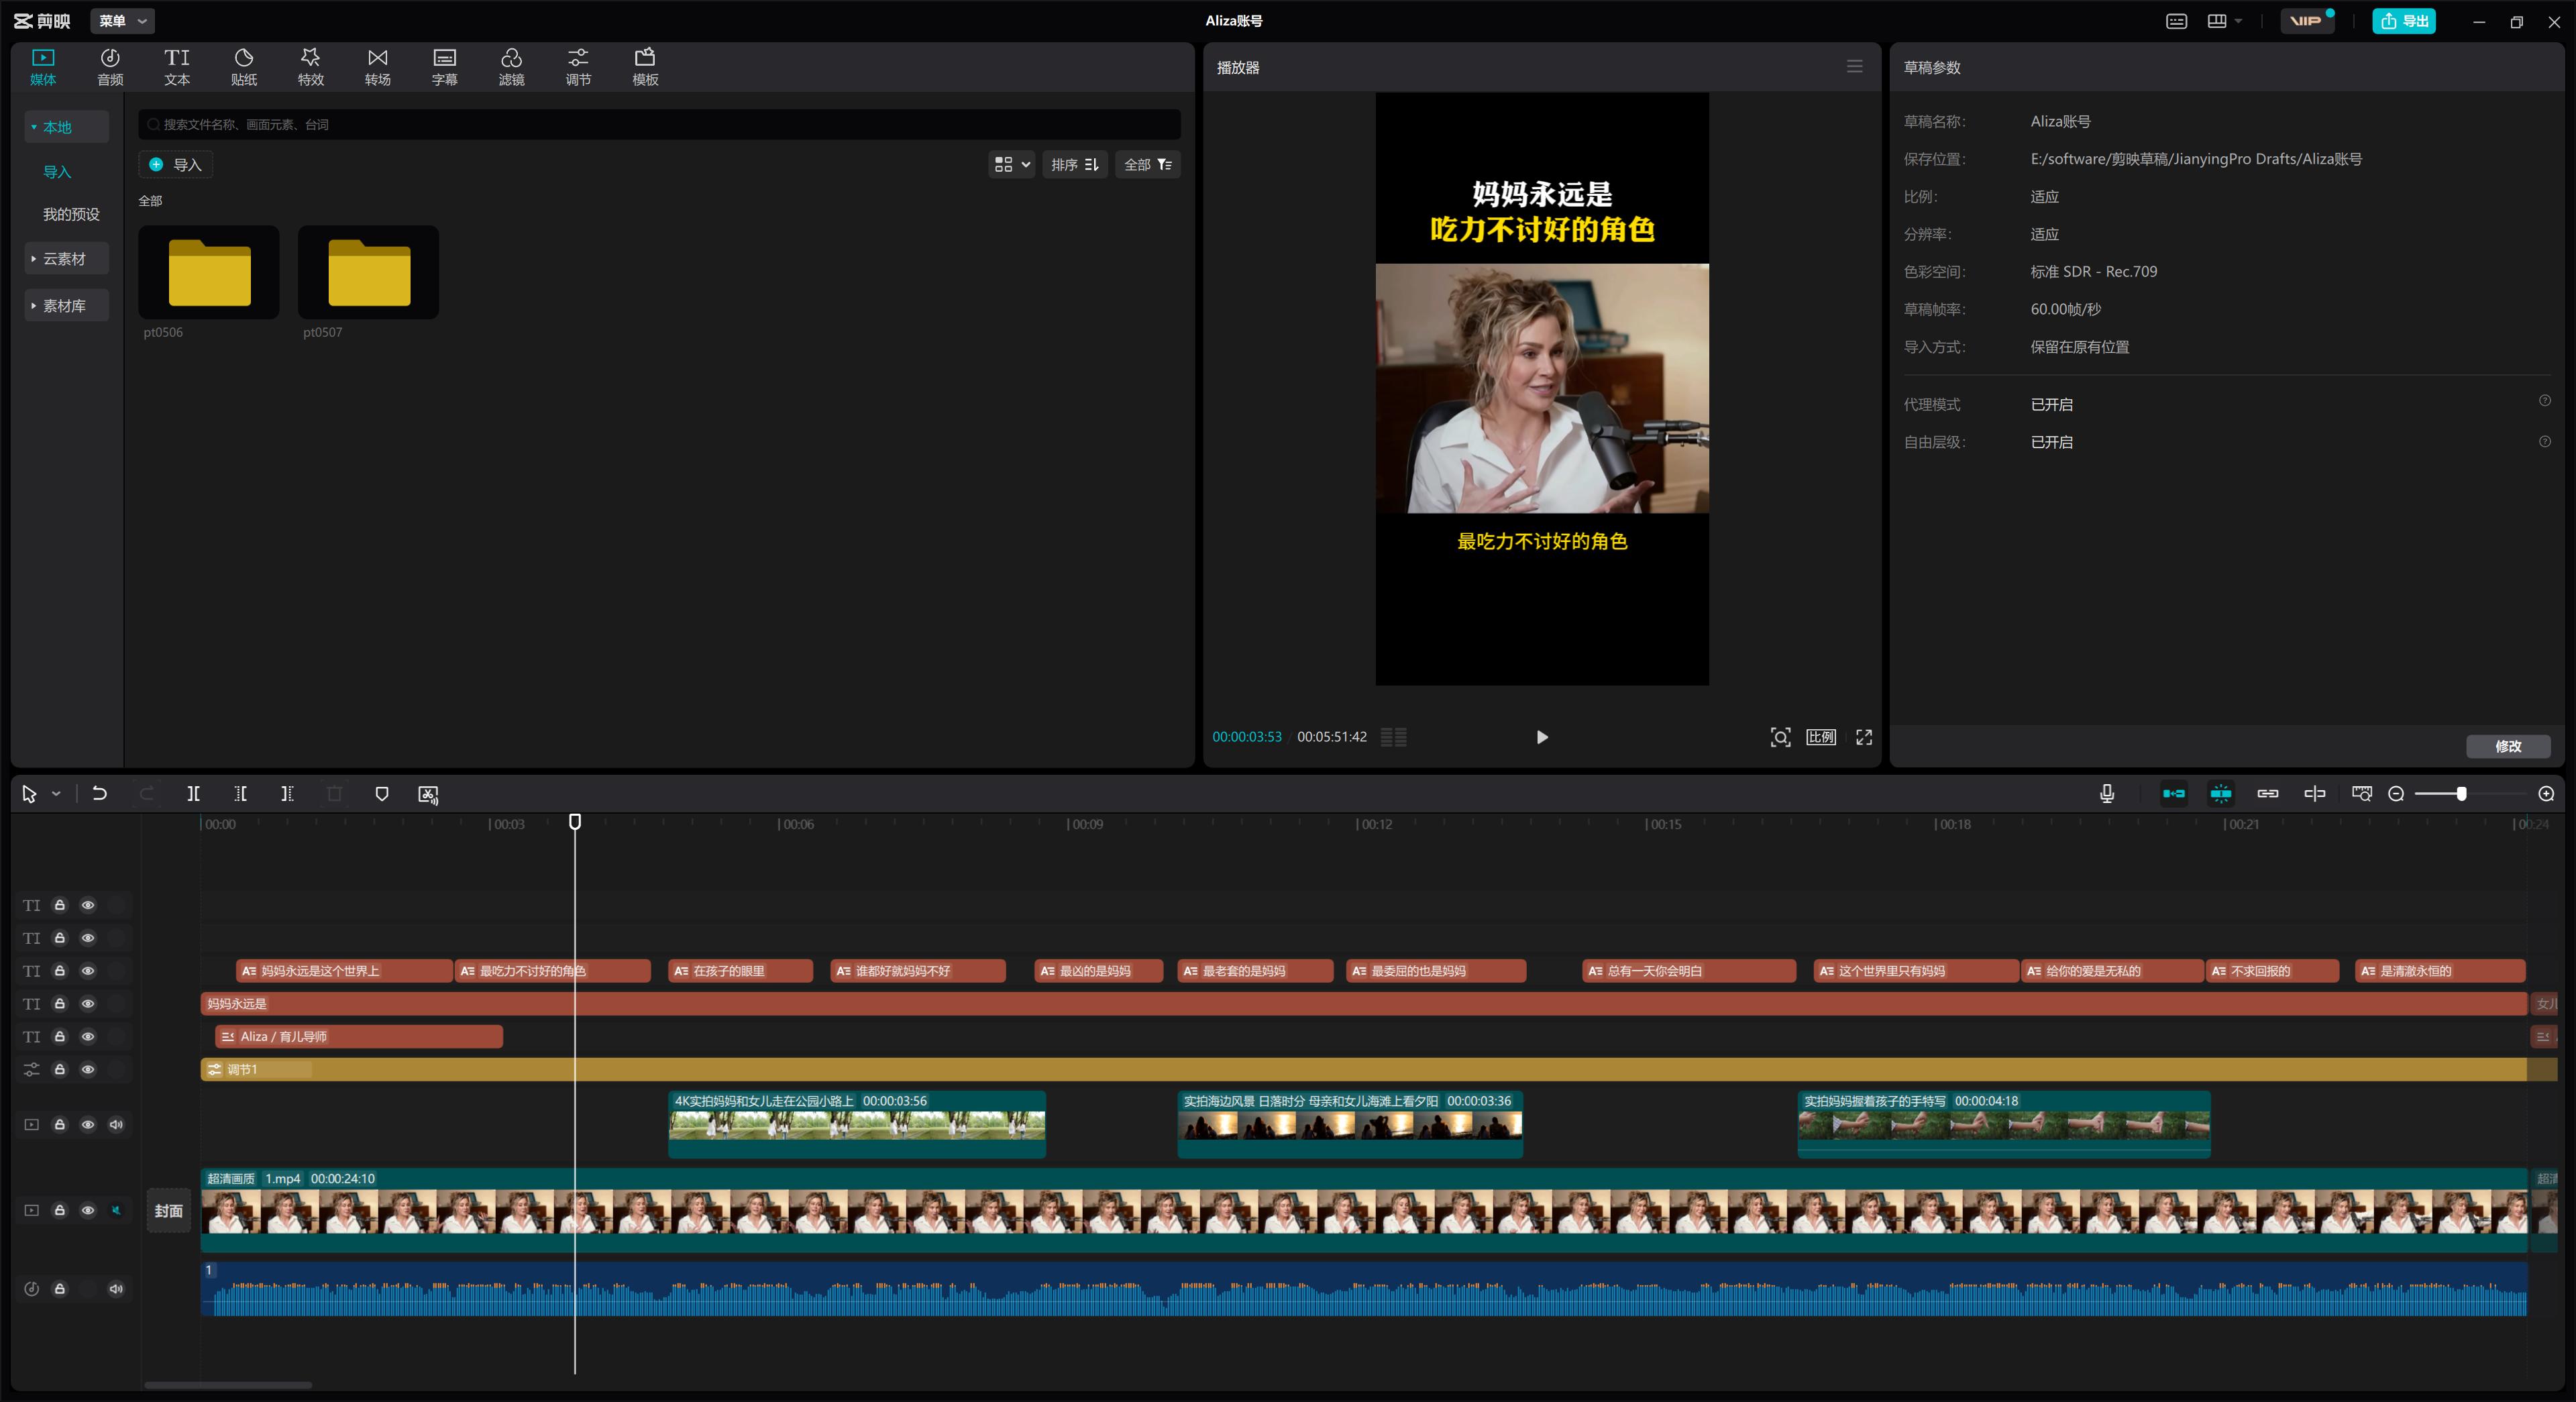Hide the 调节1 adjustment track with eye icon
The width and height of the screenshot is (2576, 1402).
pyautogui.click(x=88, y=1070)
